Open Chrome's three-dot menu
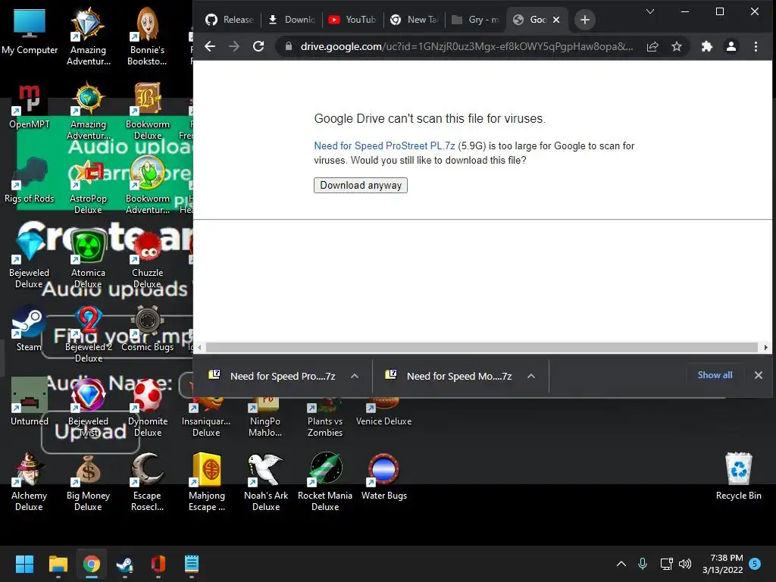The width and height of the screenshot is (776, 582). (756, 46)
